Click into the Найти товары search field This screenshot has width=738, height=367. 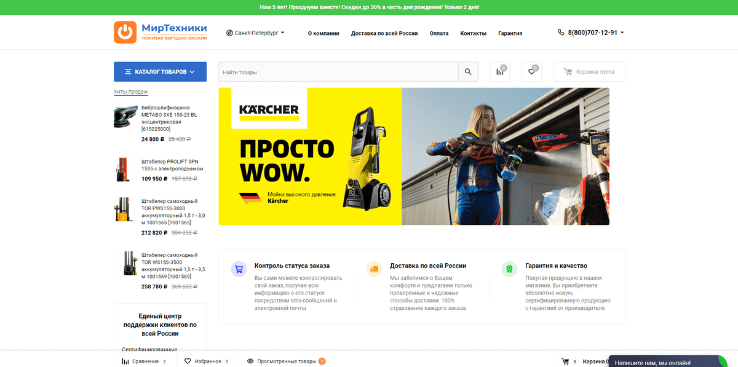point(338,72)
